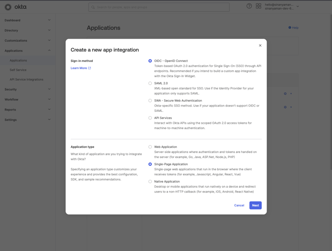Click the Next button
This screenshot has height=251, width=332.
point(255,205)
